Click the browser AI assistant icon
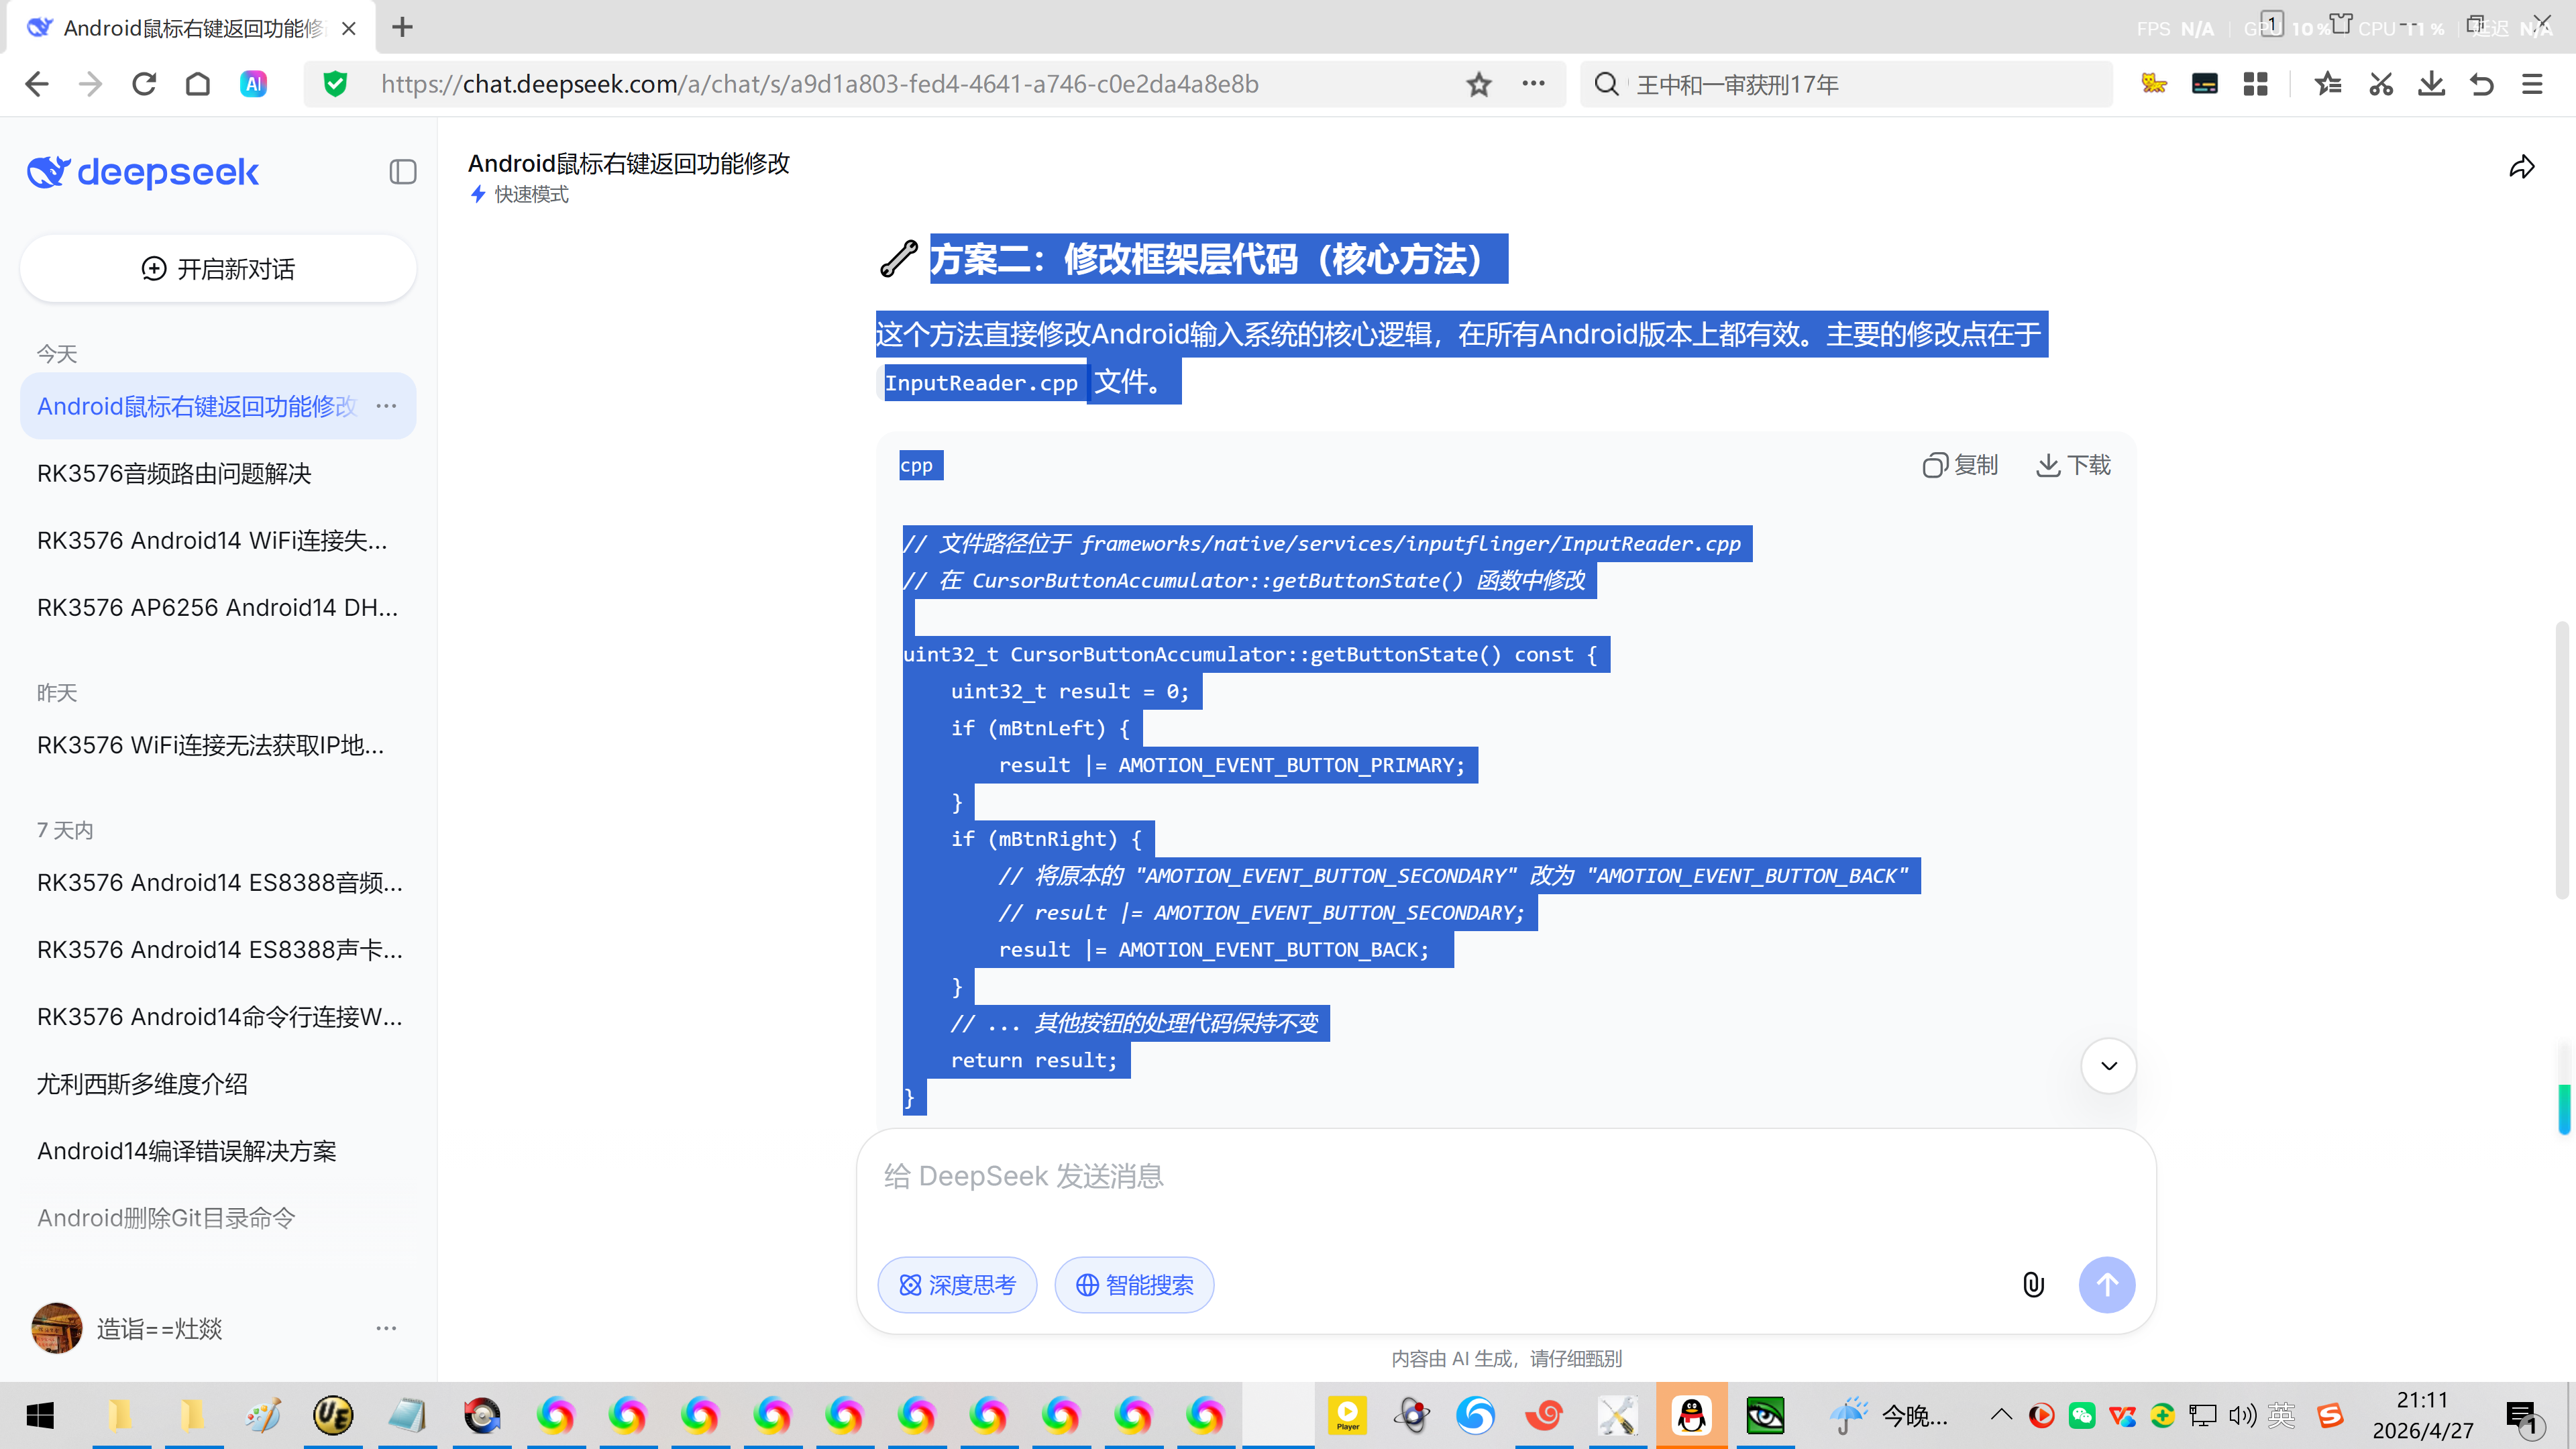Screen dimensions: 2576x1449 tap(253, 84)
